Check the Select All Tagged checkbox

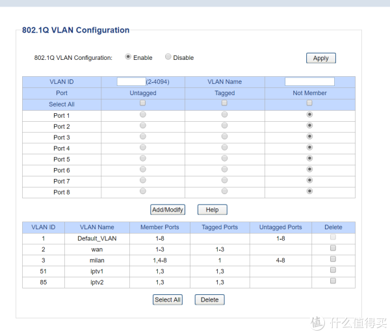coord(224,104)
